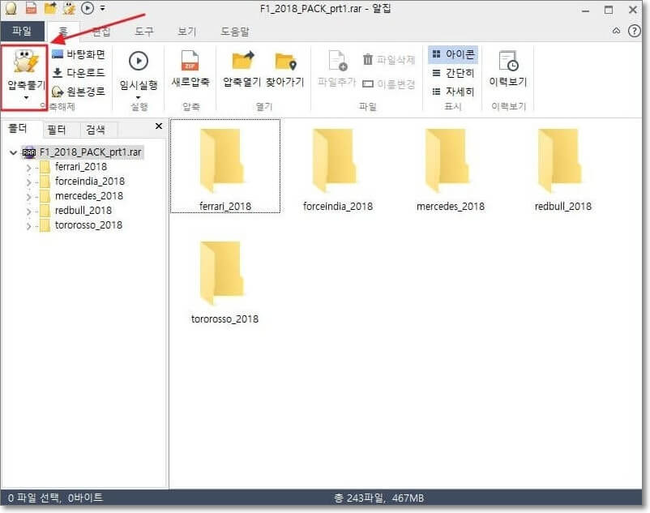Switch to the 검색 panel tab

96,130
